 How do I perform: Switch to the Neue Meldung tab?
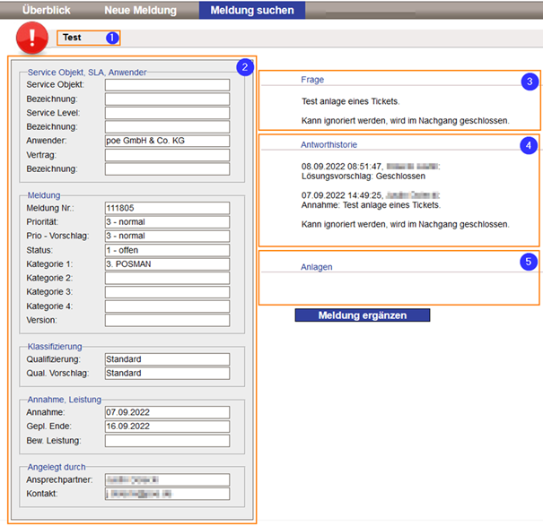click(x=140, y=11)
